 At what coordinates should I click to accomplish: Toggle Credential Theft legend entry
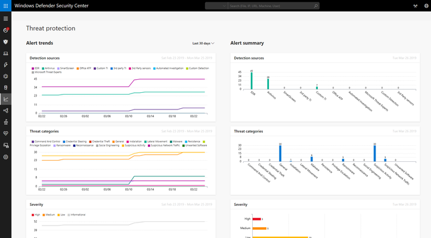pos(100,142)
